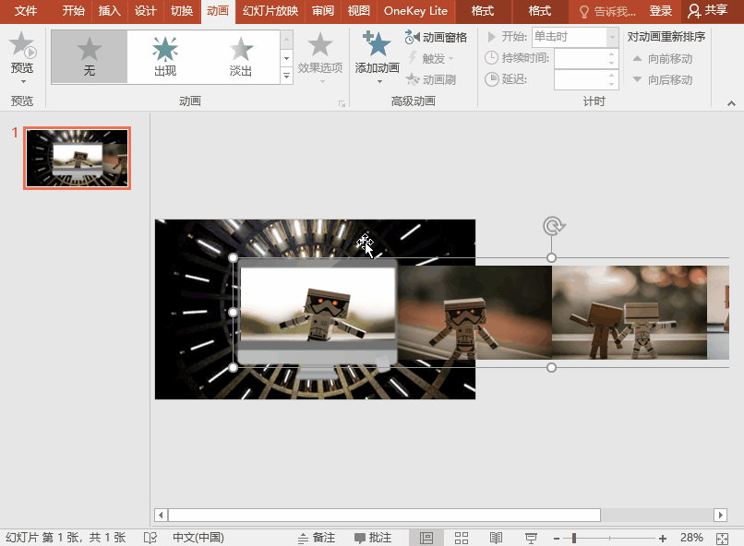Screen dimensions: 744x546
Task: Toggle the Notes (备注) pane
Action: (x=316, y=538)
